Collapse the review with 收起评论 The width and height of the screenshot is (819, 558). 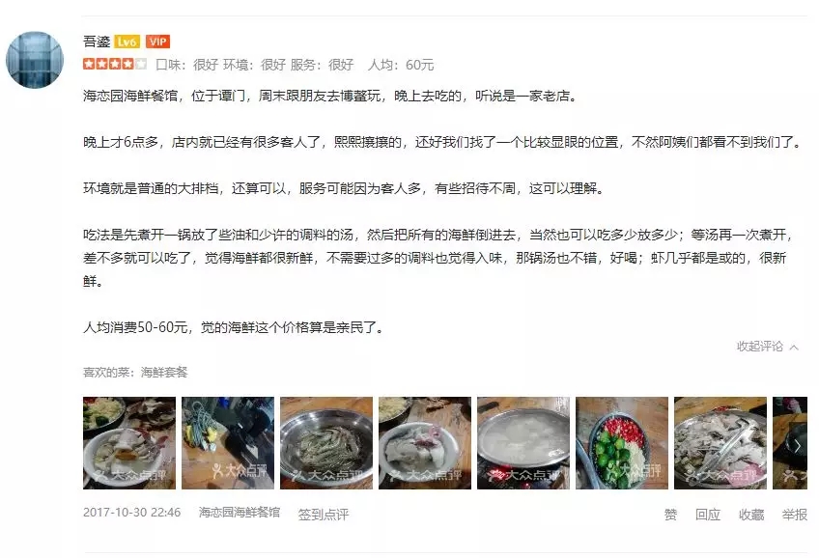pos(760,346)
